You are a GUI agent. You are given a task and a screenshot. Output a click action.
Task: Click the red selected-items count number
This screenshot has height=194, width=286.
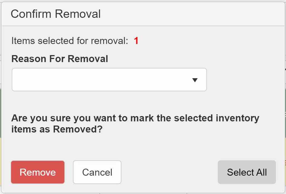(136, 41)
